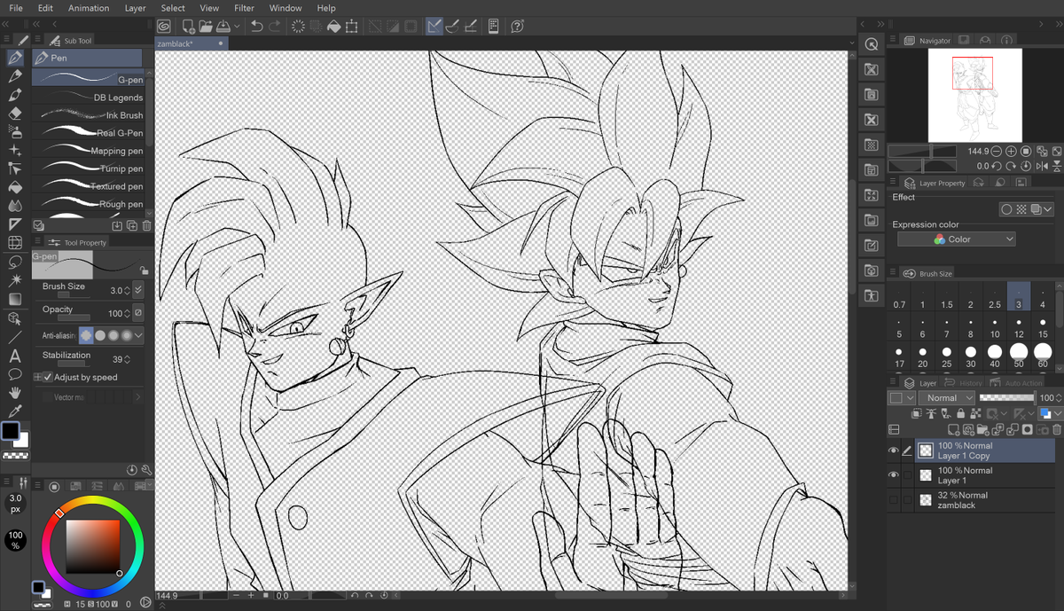
Task: Open the effect options dropdown in Layer Property
Action: (1049, 210)
